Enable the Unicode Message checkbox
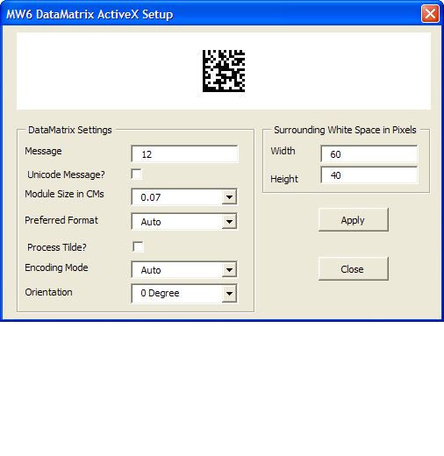This screenshot has height=456, width=444. tap(137, 174)
